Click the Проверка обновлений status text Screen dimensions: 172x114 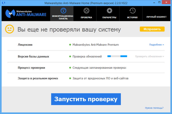tap(87, 56)
